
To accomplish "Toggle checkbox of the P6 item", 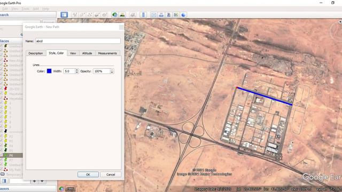I will [x=1, y=155].
